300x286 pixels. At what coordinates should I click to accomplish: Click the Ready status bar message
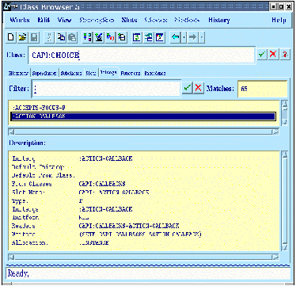(18, 273)
